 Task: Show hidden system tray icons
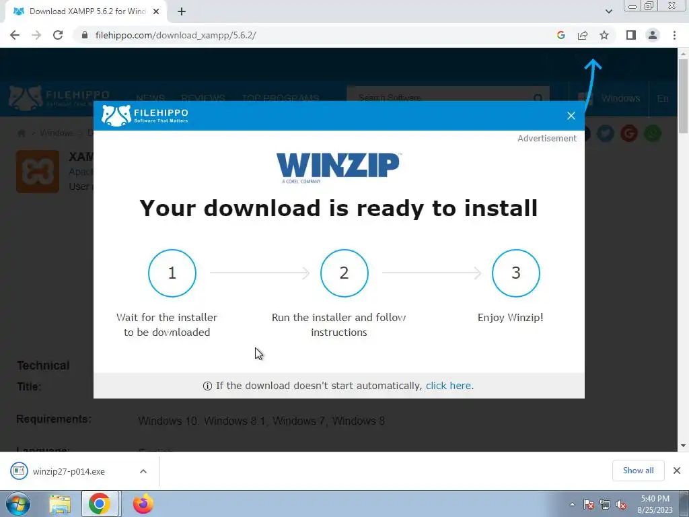pyautogui.click(x=572, y=504)
